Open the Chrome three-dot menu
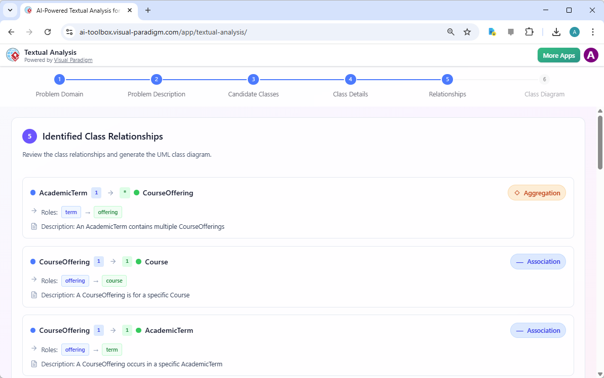This screenshot has width=604, height=378. (593, 31)
